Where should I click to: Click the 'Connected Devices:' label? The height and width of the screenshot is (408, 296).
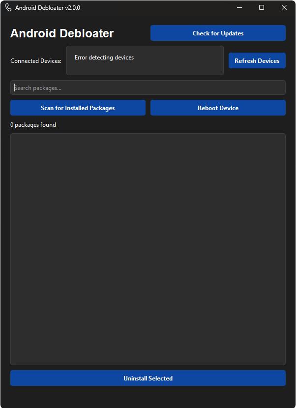[x=36, y=60]
